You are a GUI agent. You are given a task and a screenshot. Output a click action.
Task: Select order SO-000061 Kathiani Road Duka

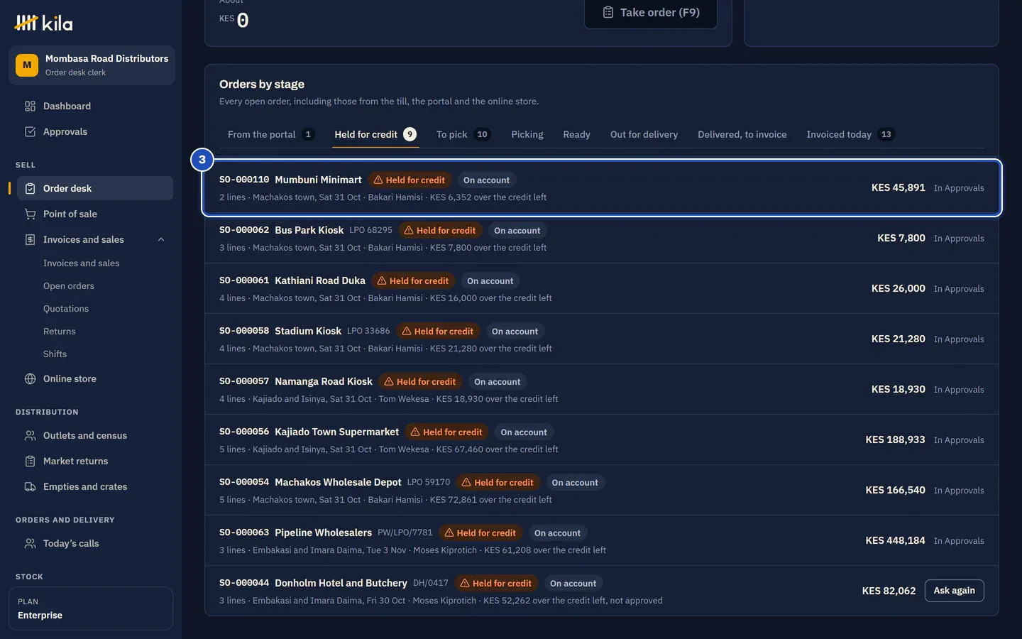(x=602, y=289)
